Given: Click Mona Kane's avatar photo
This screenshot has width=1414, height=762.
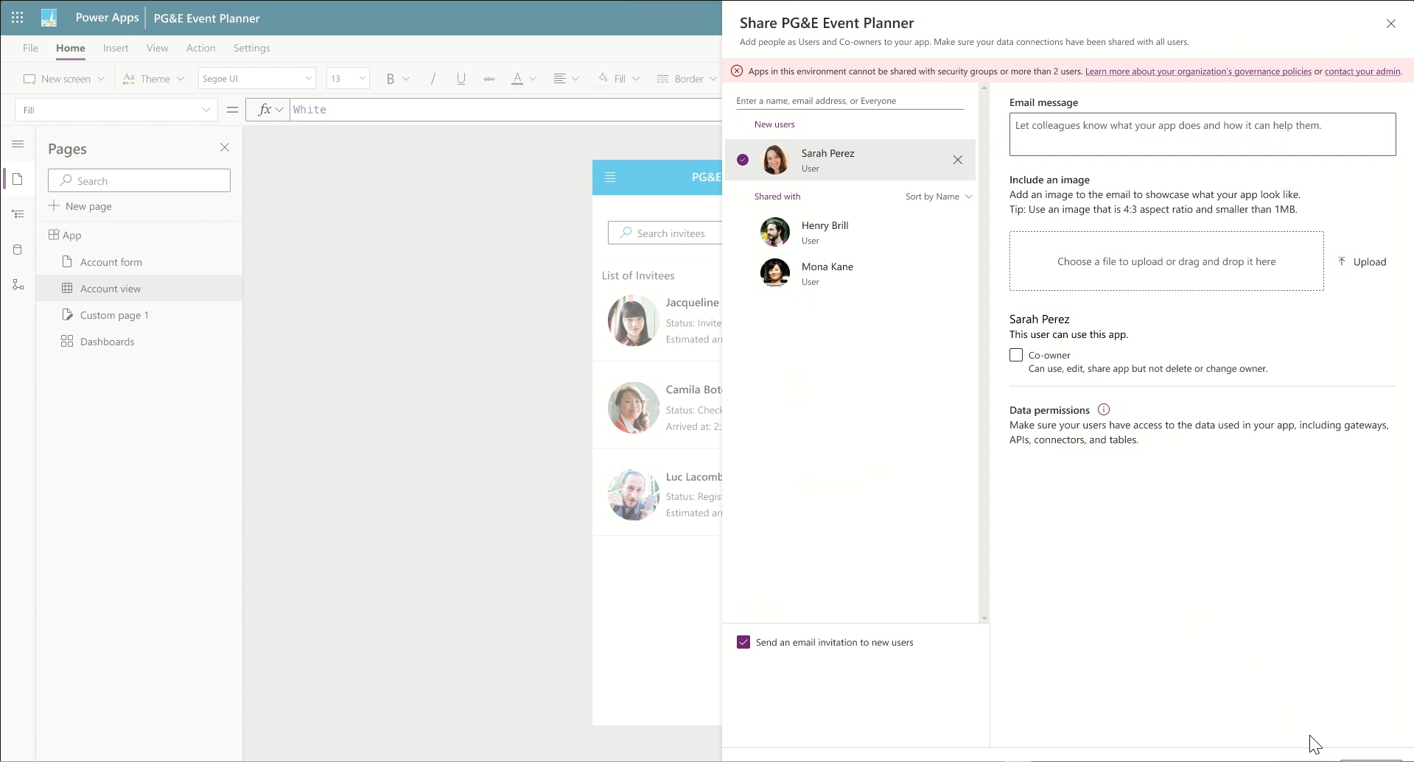Looking at the screenshot, I should tap(775, 273).
